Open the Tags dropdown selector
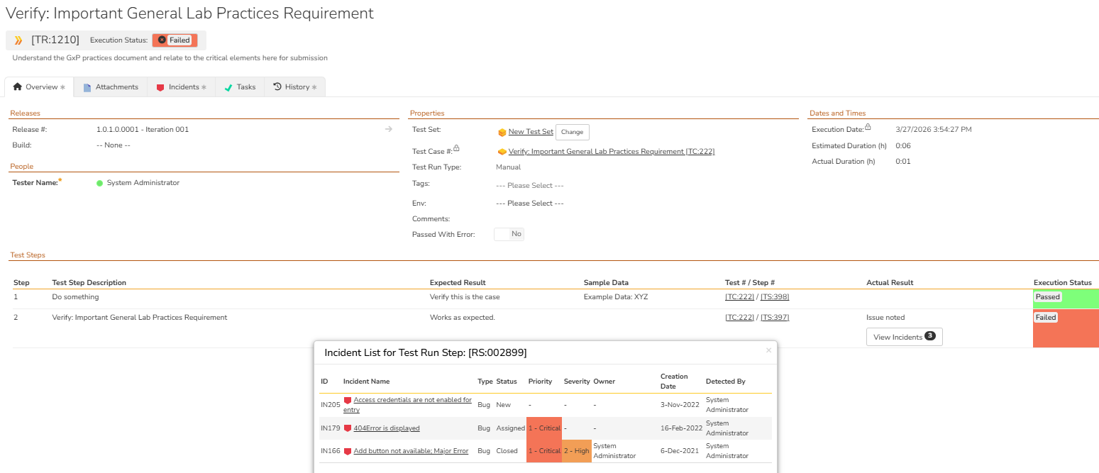 tap(529, 186)
